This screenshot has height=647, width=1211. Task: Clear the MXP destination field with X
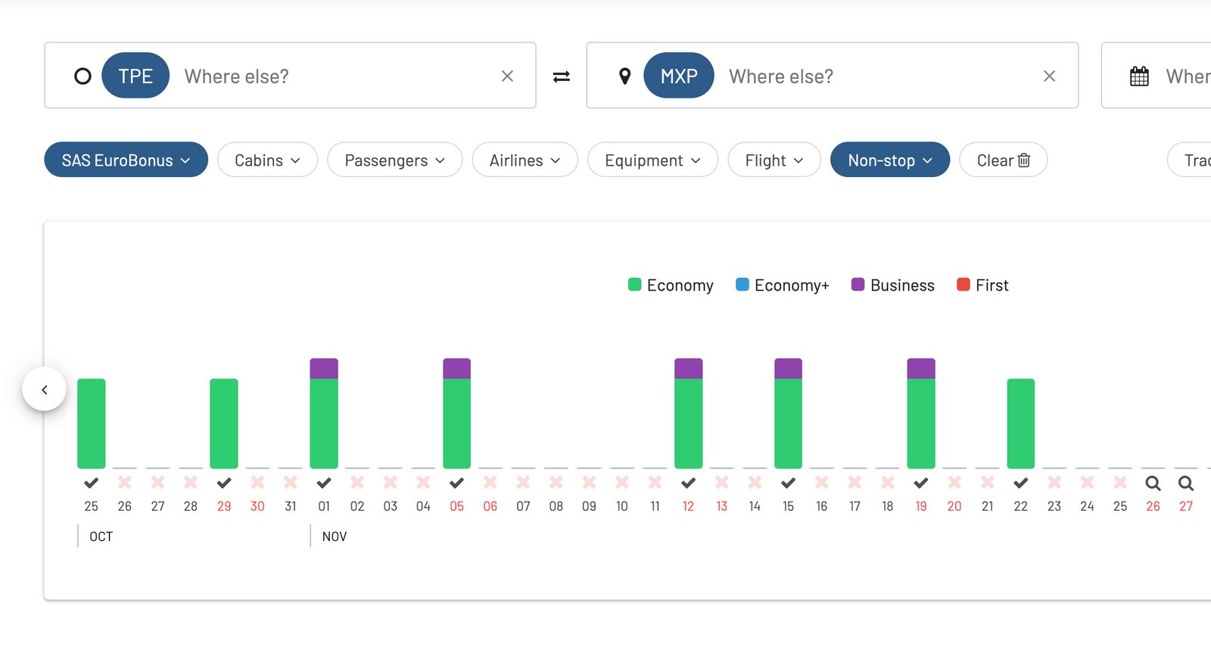(1049, 76)
